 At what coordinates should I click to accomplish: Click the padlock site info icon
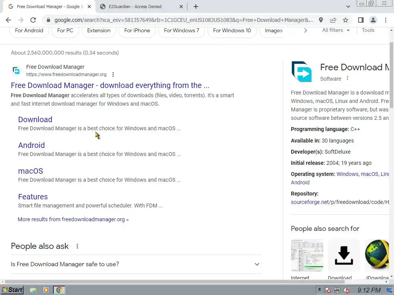(x=49, y=20)
